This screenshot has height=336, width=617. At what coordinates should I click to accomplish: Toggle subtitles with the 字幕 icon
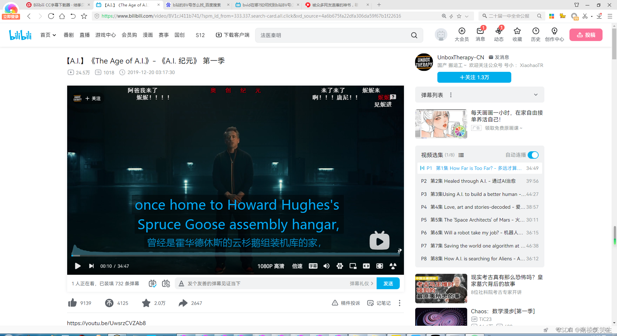click(x=313, y=266)
